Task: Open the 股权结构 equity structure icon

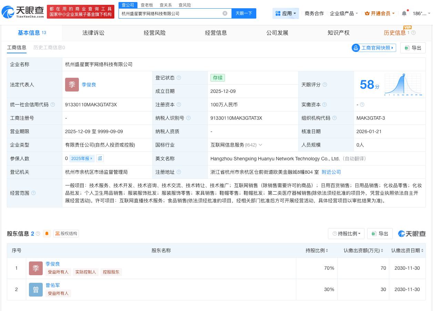Action: (x=58, y=234)
